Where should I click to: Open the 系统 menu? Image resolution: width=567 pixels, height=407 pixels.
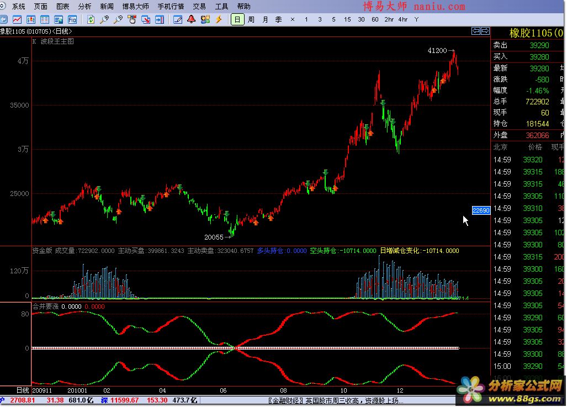[x=18, y=6]
